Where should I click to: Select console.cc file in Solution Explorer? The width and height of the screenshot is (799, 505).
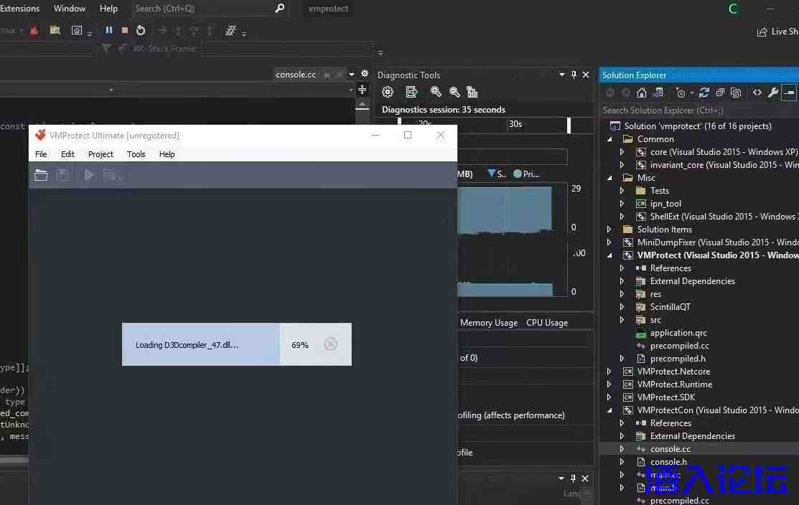click(x=670, y=449)
